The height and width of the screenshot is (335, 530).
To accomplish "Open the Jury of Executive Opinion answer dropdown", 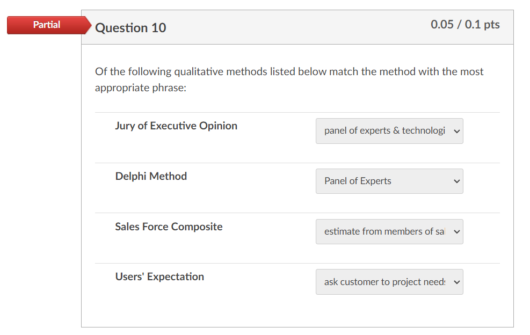I will pyautogui.click(x=389, y=131).
